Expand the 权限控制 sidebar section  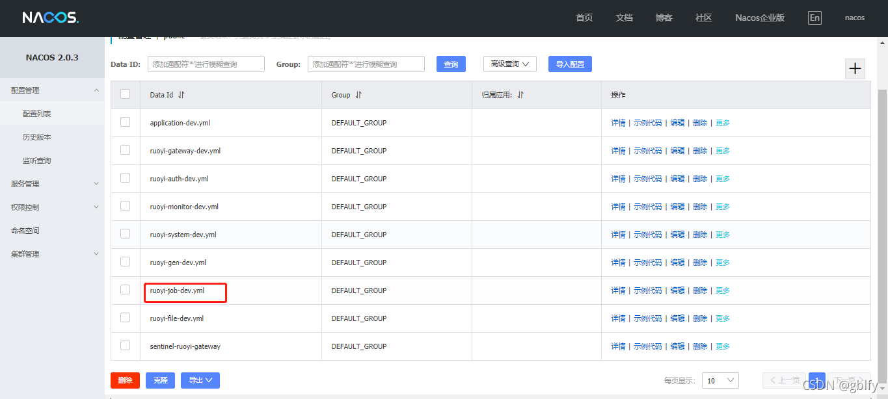52,207
